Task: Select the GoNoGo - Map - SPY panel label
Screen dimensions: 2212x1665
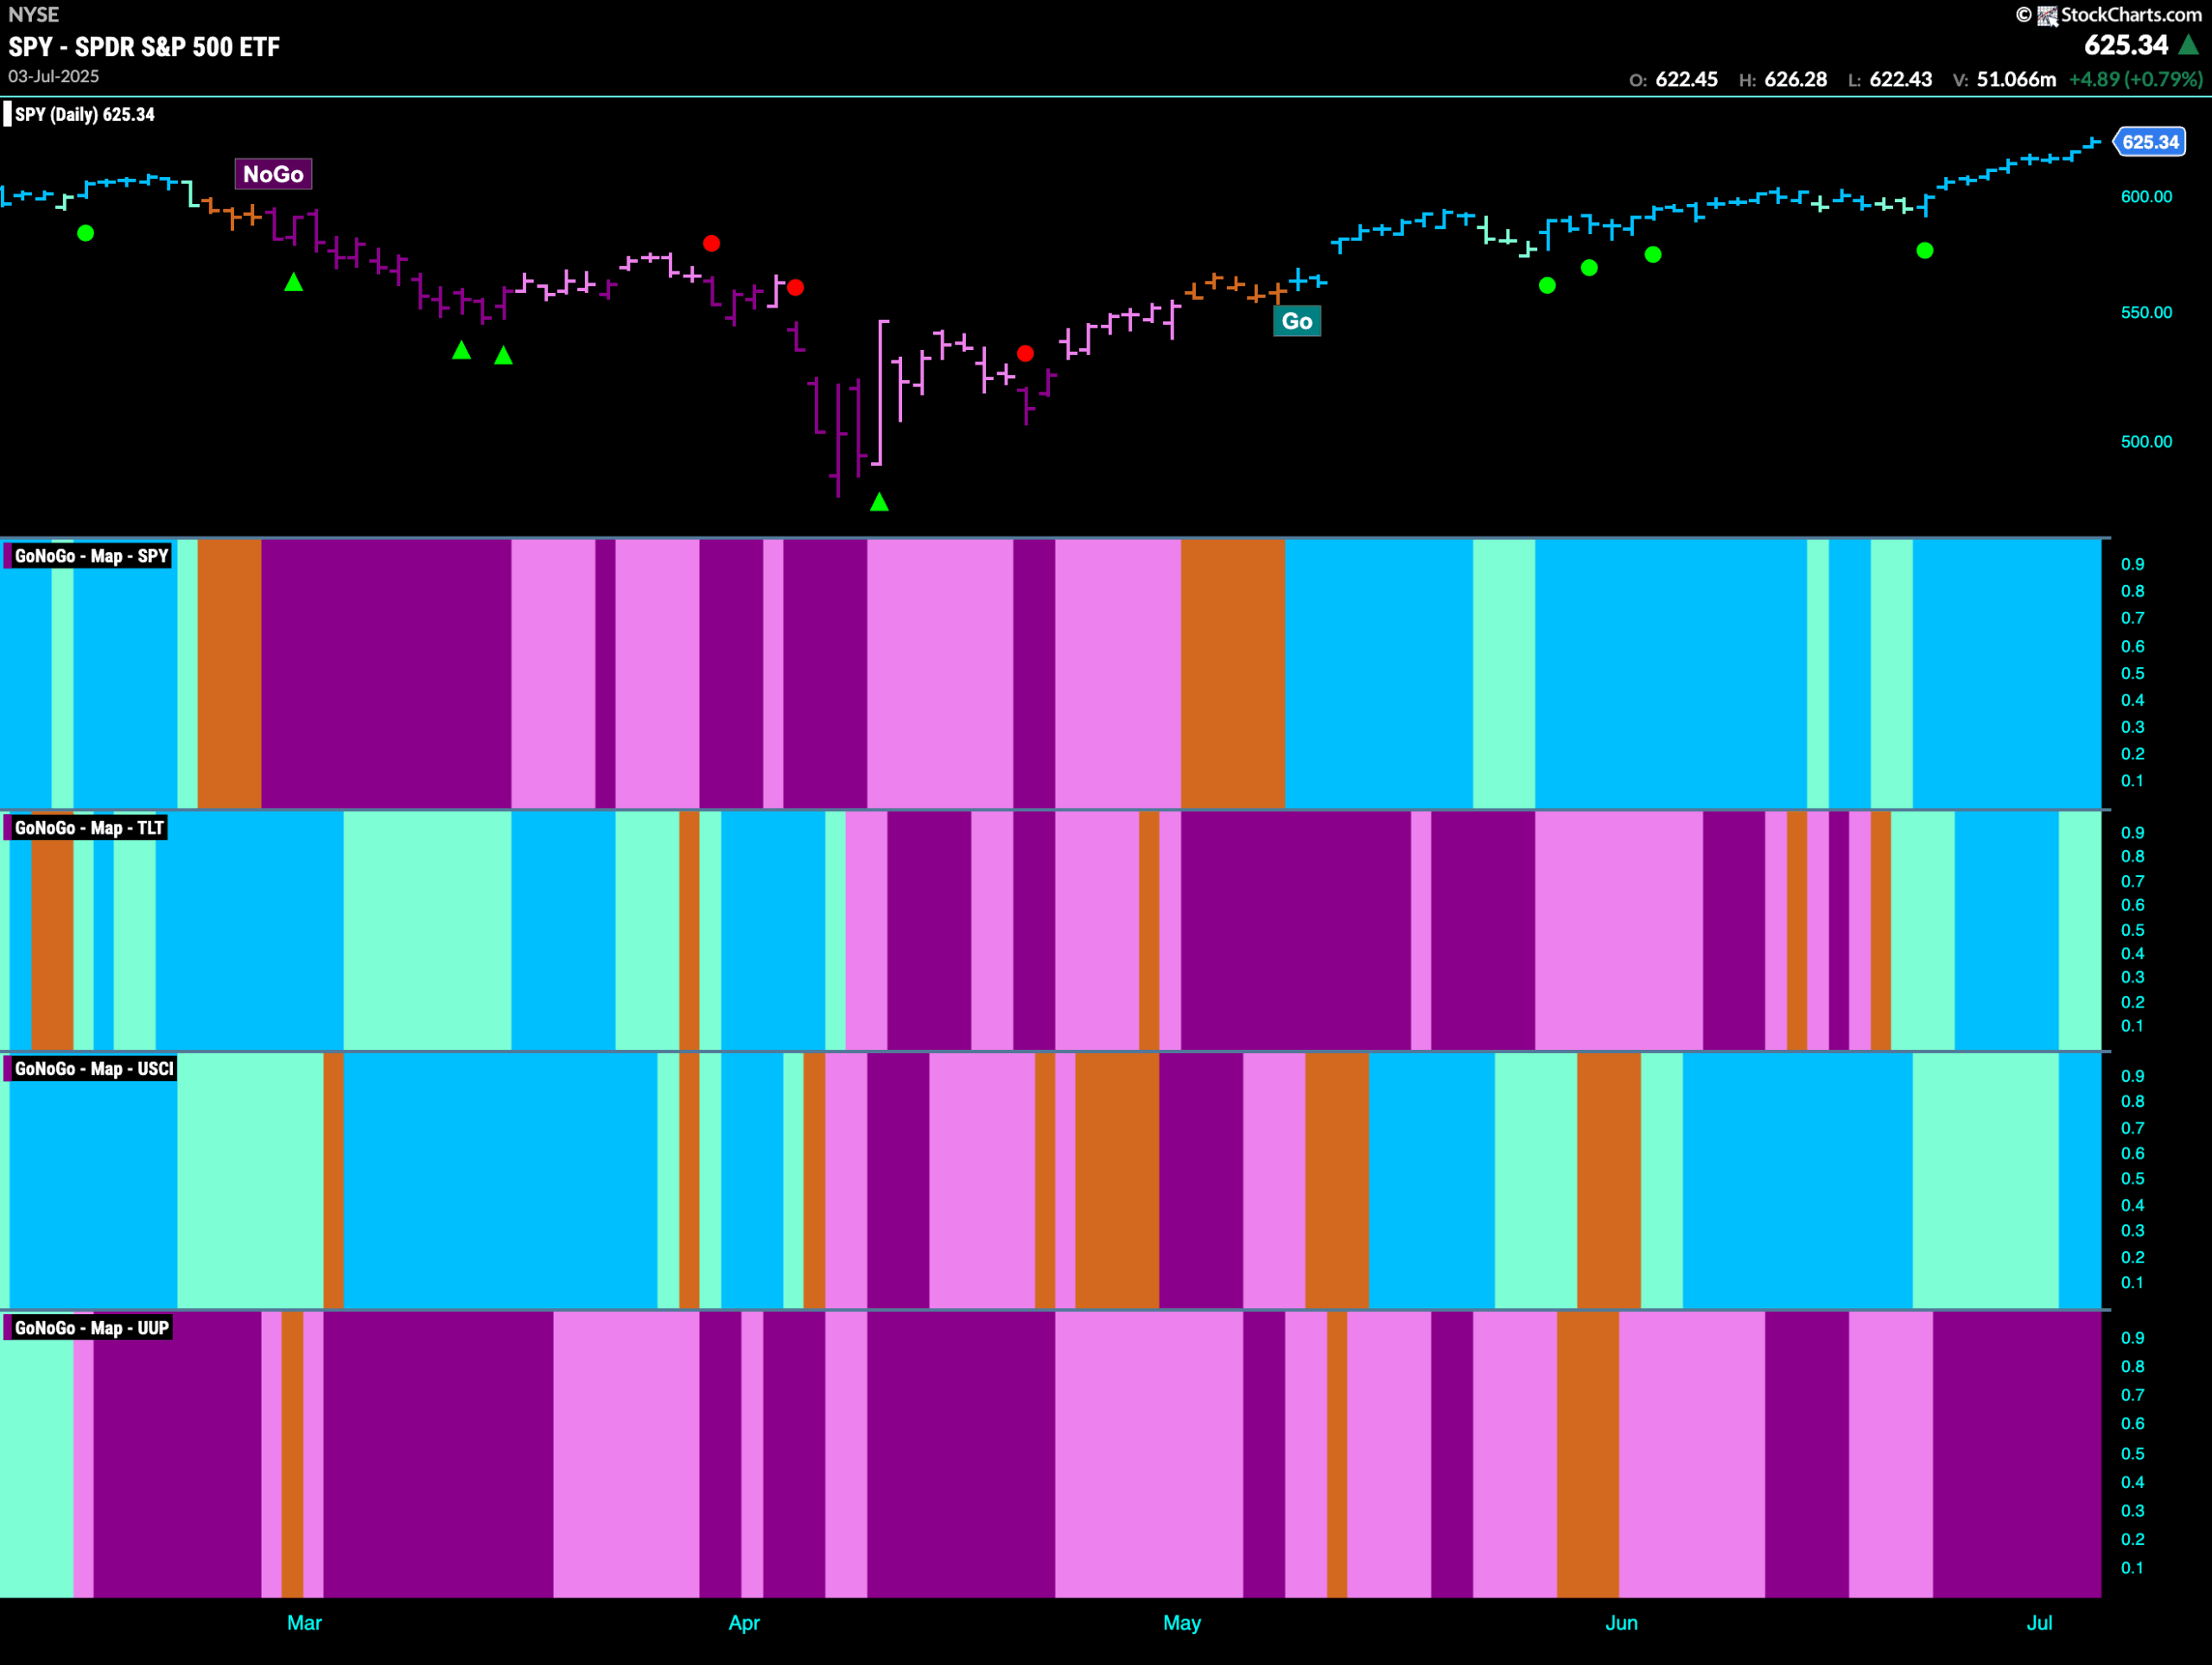Action: pos(88,555)
